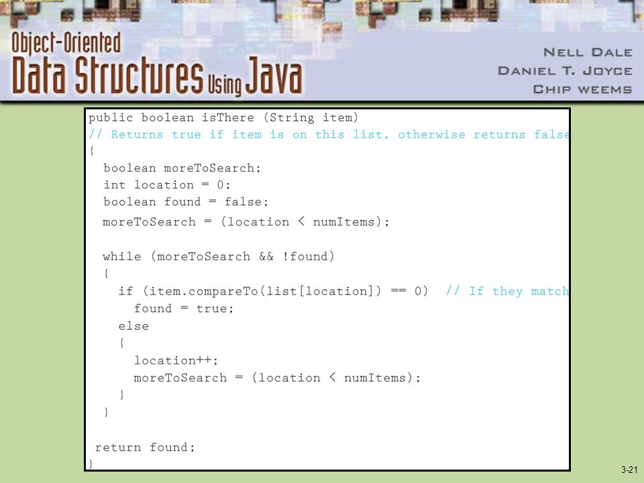This screenshot has width=644, height=483.
Task: Click the 'while (moreToSearch && !found)' line
Action: [219, 257]
